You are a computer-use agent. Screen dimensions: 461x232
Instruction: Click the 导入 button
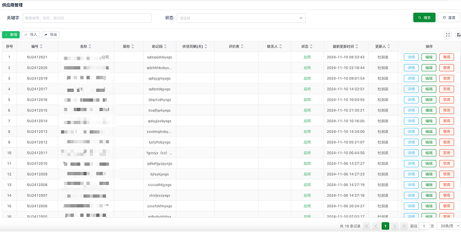(30, 35)
